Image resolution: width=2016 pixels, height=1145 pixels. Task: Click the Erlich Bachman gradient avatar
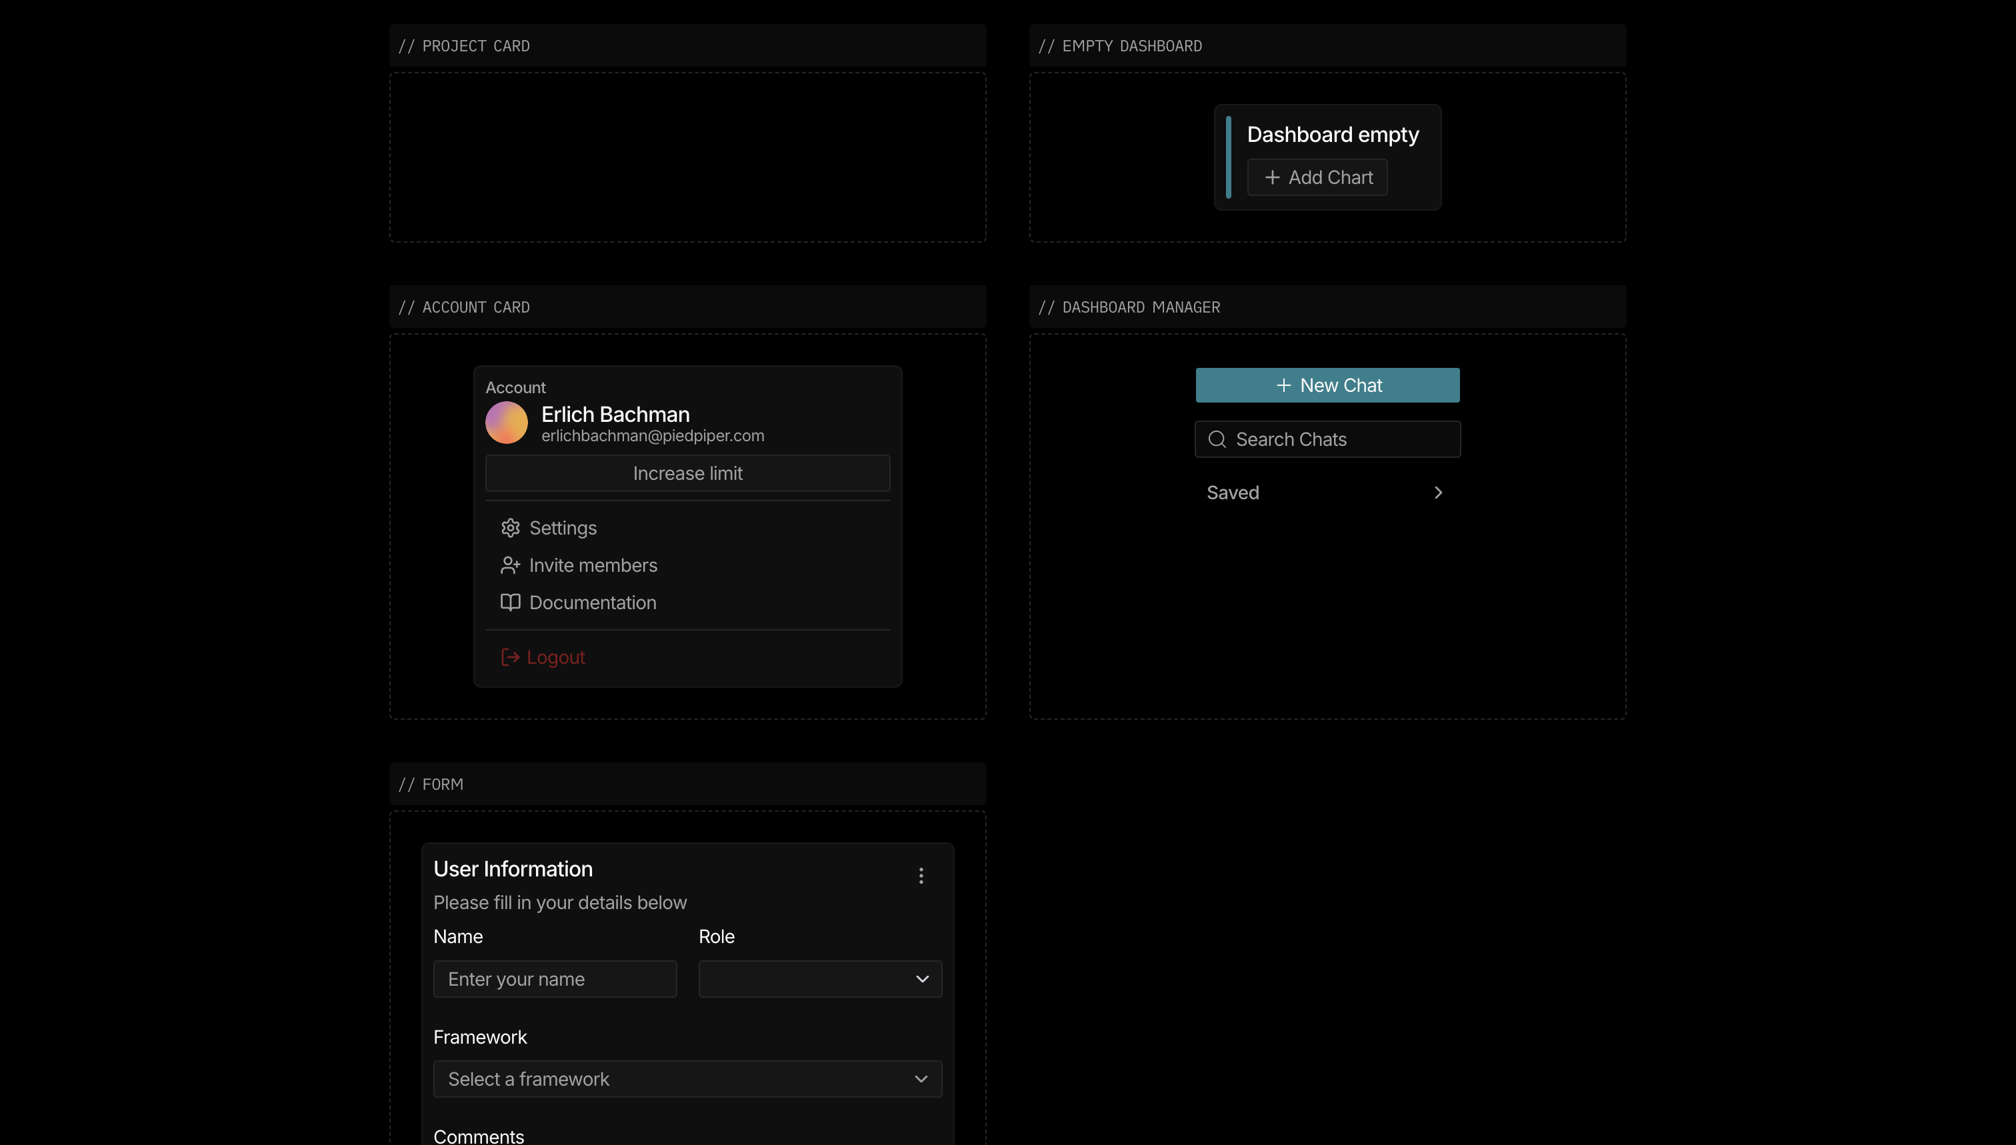[x=507, y=423]
